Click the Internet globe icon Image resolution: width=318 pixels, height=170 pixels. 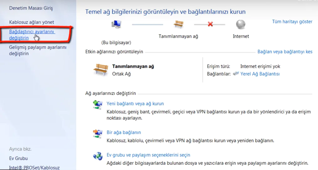pyautogui.click(x=241, y=24)
